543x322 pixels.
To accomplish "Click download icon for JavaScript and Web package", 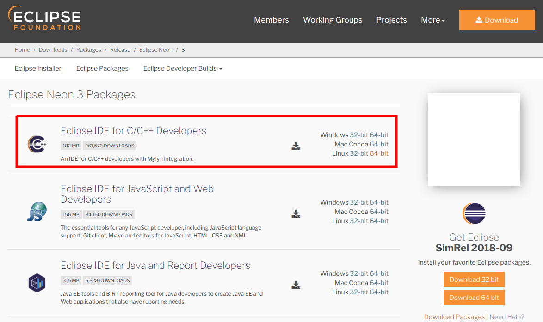I will [x=296, y=214].
